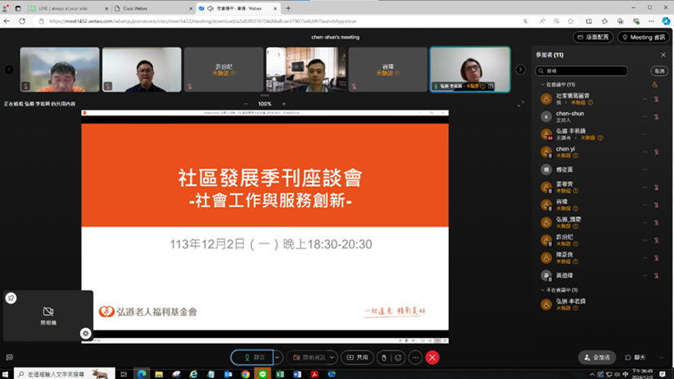The image size is (674, 379).
Task: Click muted microphone icon on chen yi row
Action: [x=656, y=151]
